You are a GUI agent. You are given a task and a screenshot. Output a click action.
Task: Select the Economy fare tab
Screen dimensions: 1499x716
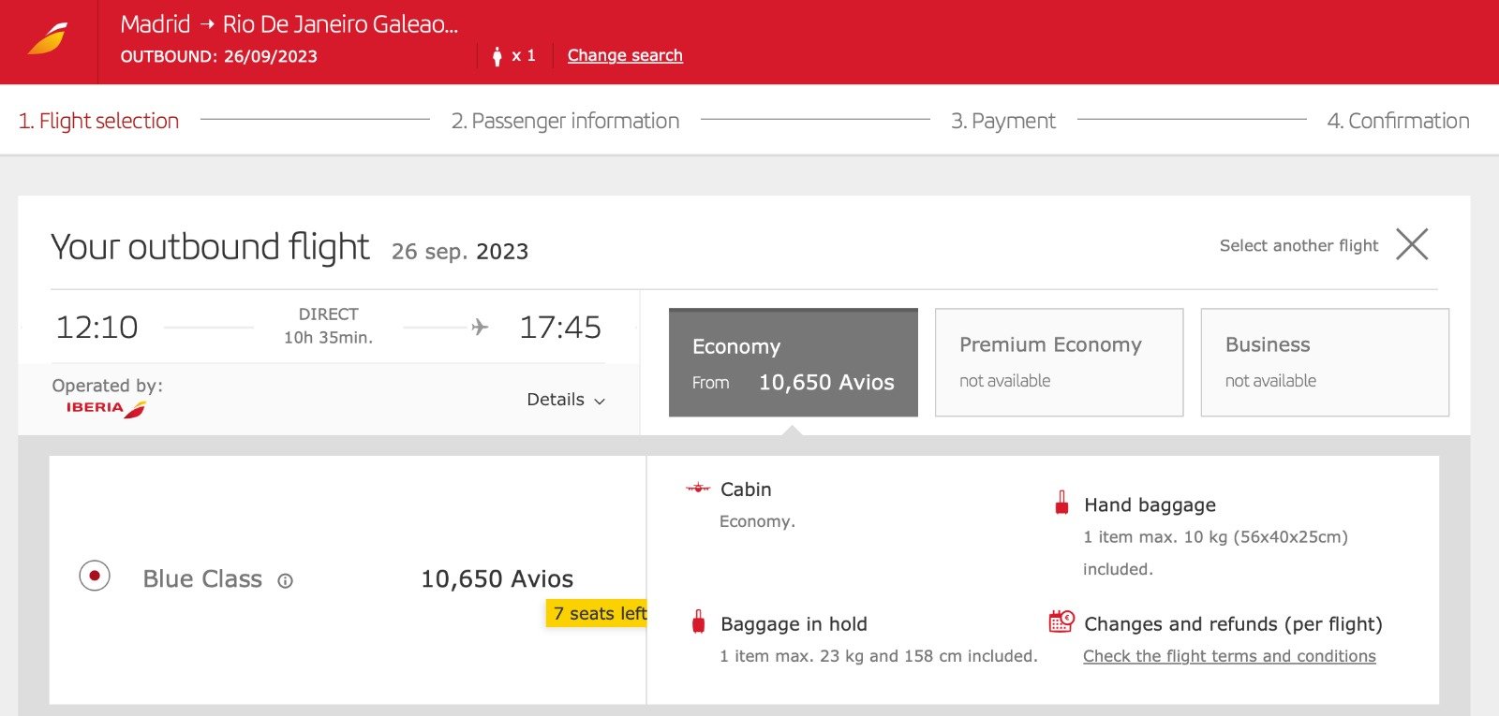[x=793, y=363]
